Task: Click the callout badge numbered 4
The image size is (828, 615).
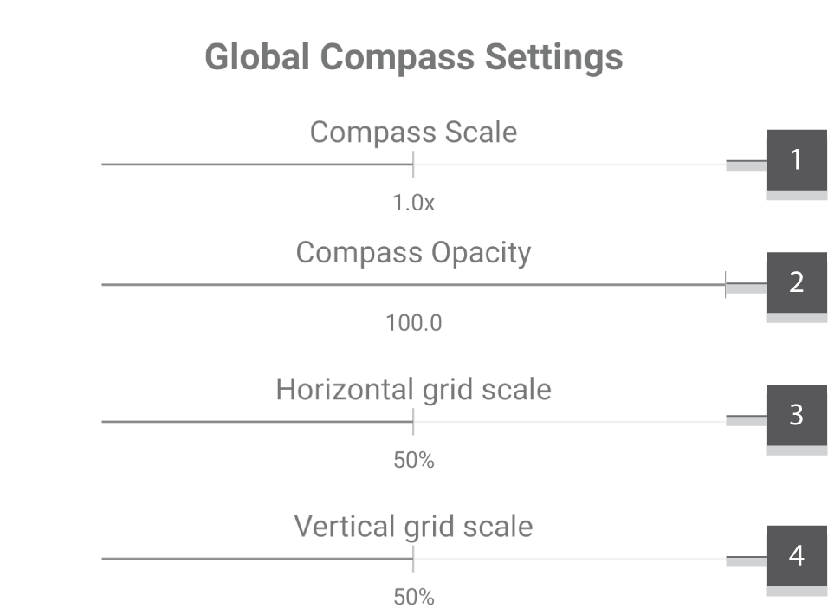Action: tap(796, 556)
